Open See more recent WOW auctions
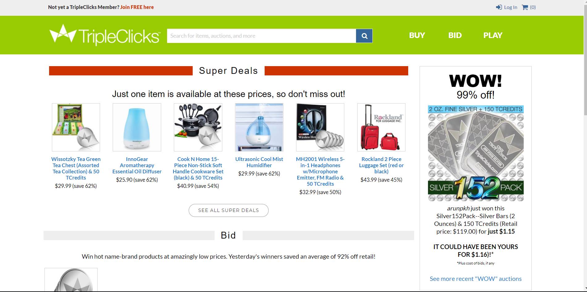 pyautogui.click(x=475, y=278)
